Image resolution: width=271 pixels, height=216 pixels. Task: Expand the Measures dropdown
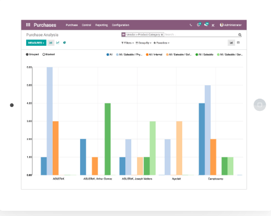click(36, 43)
